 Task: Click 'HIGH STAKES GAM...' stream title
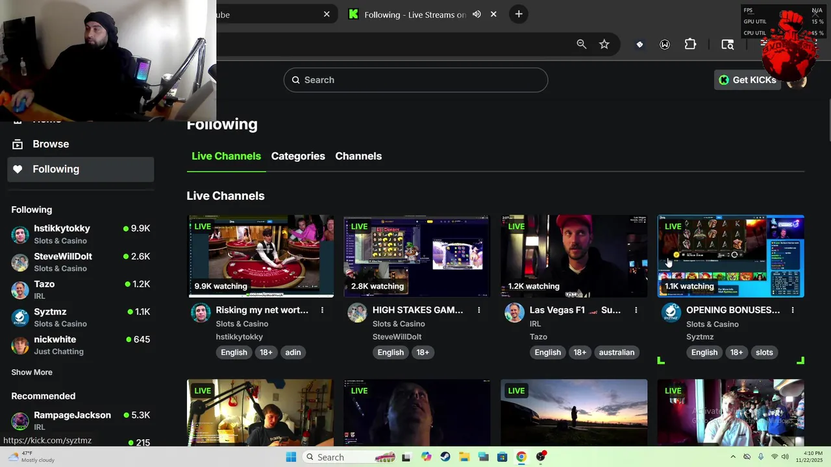coord(418,310)
